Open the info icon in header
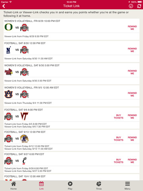 click(x=131, y=6)
